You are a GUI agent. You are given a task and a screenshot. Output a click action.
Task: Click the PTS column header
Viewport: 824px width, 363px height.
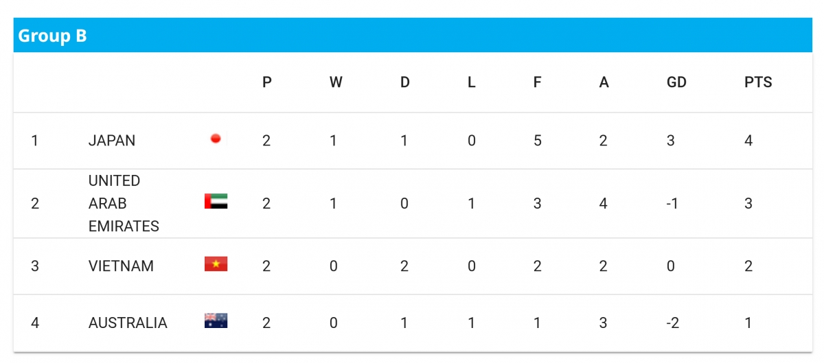click(758, 82)
